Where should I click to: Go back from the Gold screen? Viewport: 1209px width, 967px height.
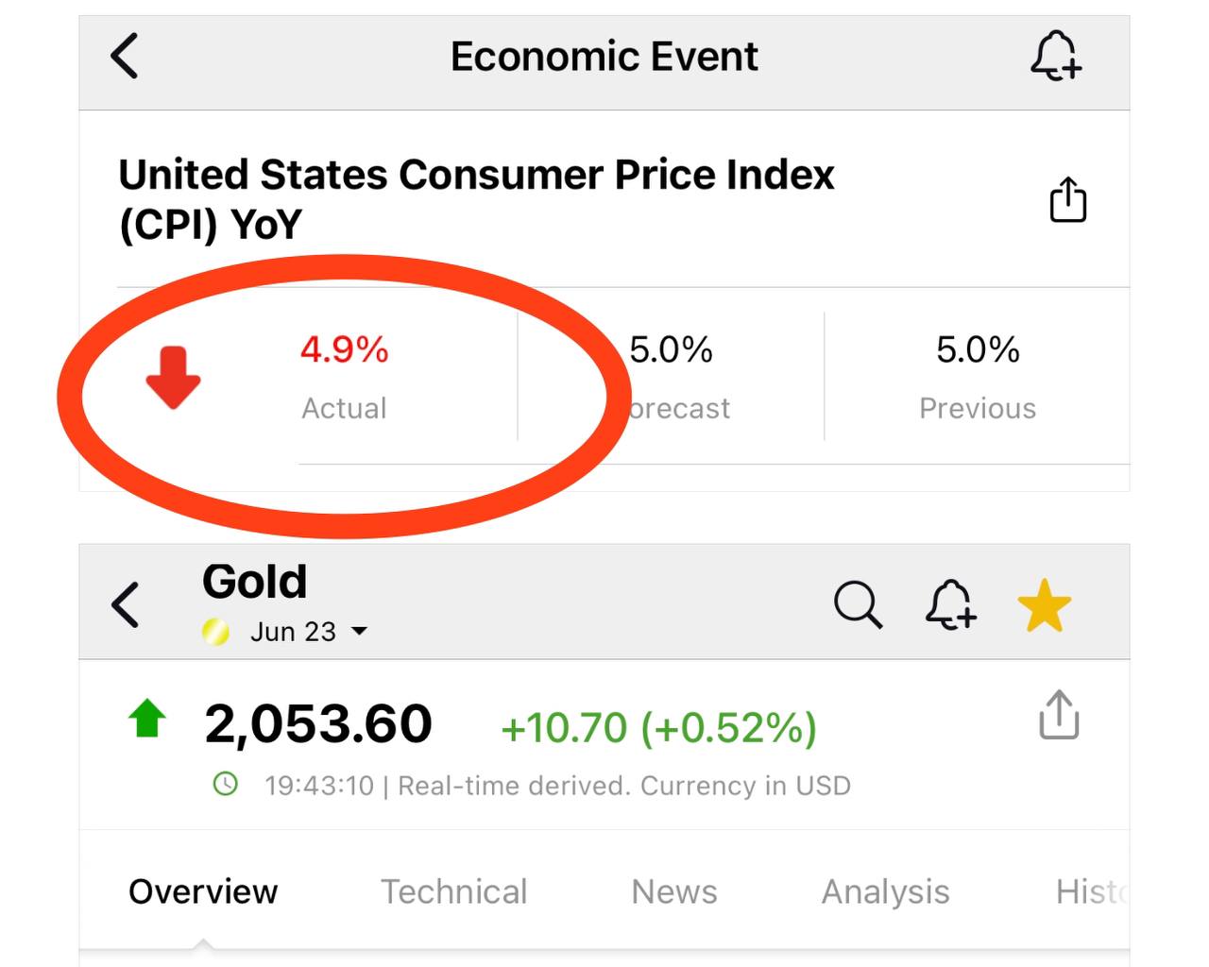tap(125, 604)
